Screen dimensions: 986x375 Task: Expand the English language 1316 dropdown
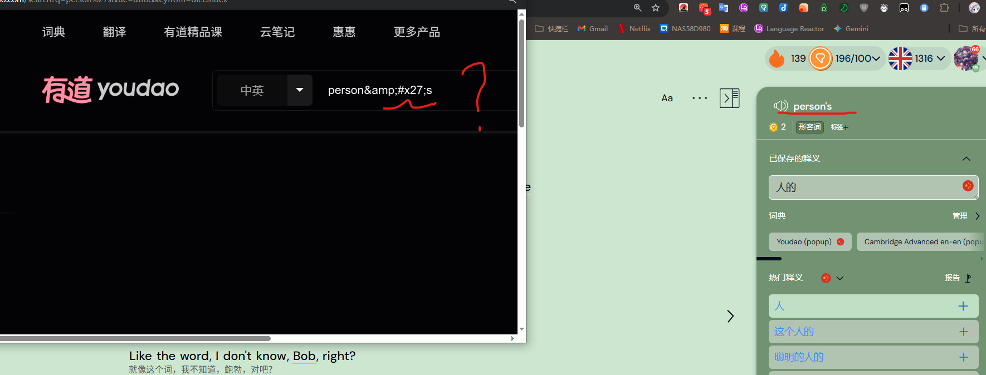[x=941, y=58]
